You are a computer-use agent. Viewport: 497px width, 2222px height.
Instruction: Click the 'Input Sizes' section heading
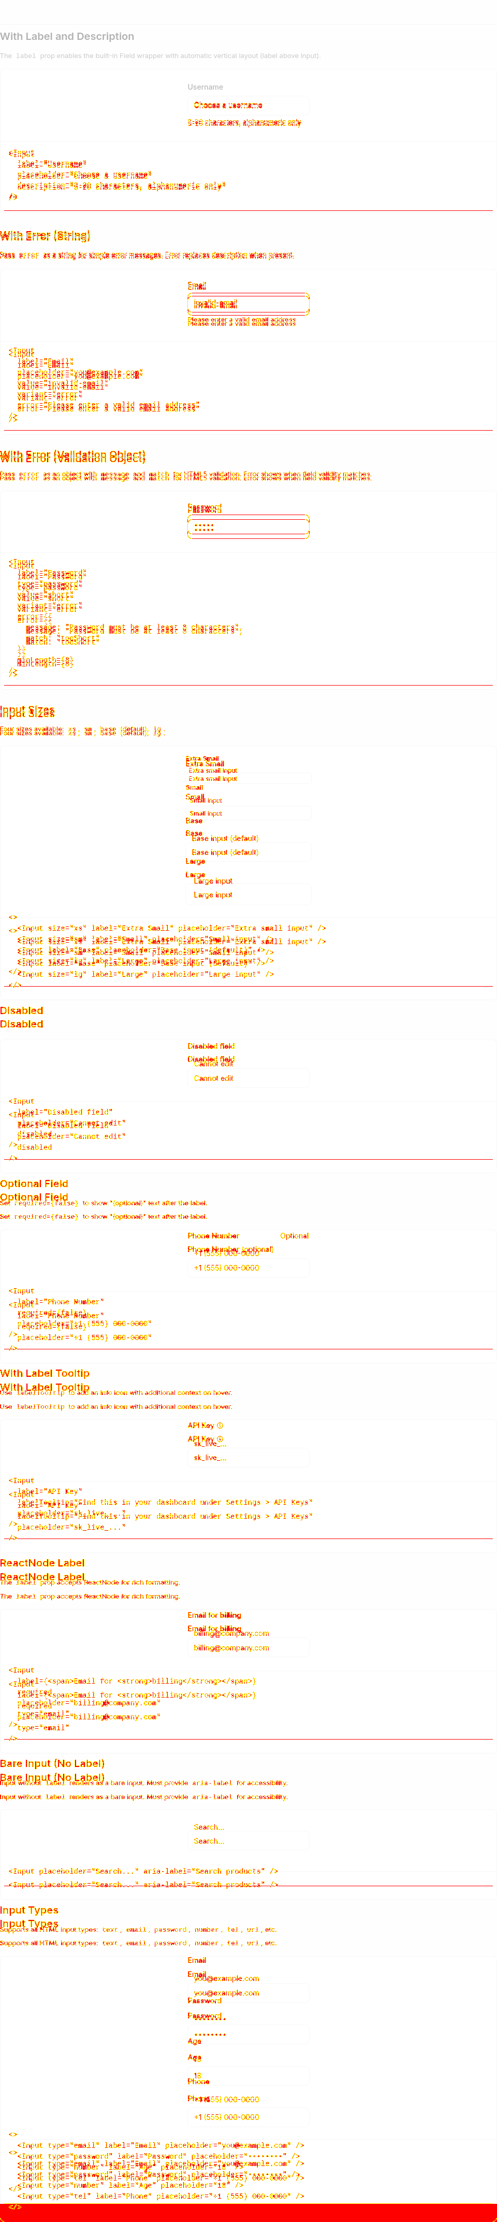click(x=27, y=711)
